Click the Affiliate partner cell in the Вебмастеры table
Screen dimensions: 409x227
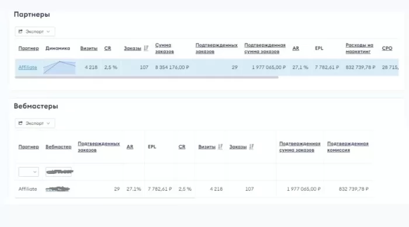click(x=27, y=189)
